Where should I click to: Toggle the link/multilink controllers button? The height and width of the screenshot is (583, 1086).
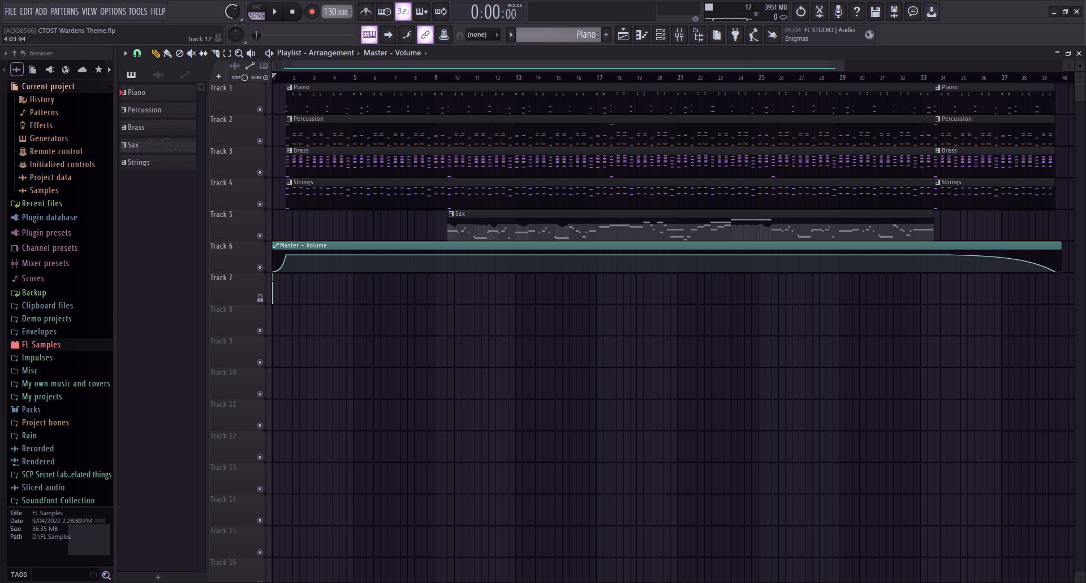pyautogui.click(x=425, y=35)
